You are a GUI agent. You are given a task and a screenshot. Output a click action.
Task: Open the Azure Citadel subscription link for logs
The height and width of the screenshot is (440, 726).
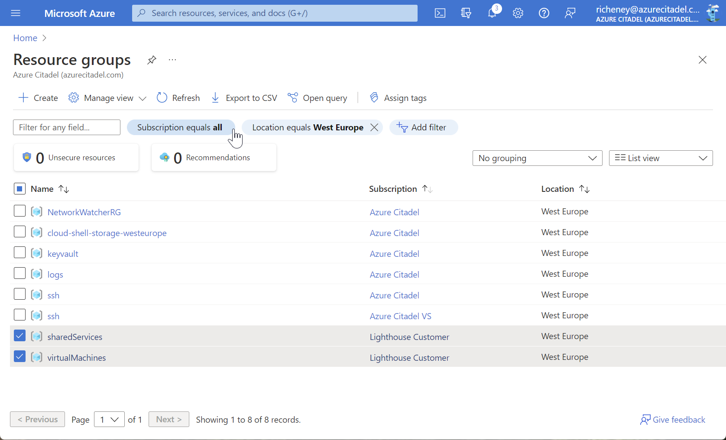point(394,274)
